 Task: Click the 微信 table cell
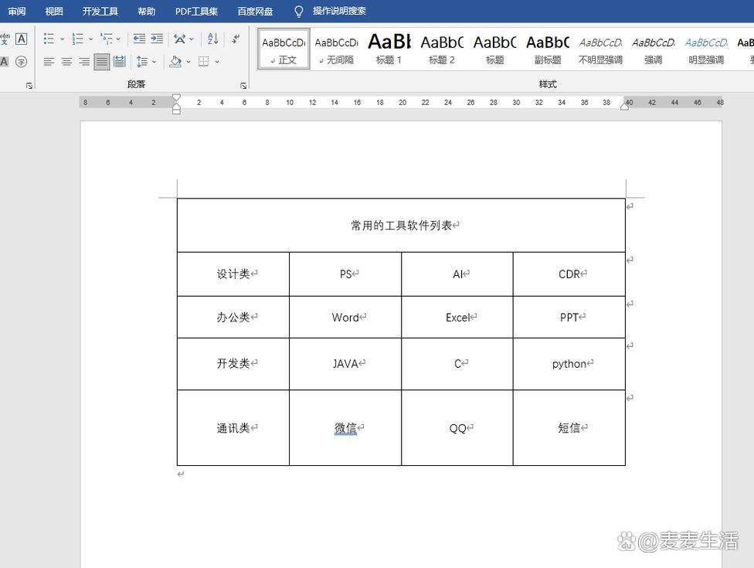pyautogui.click(x=345, y=428)
